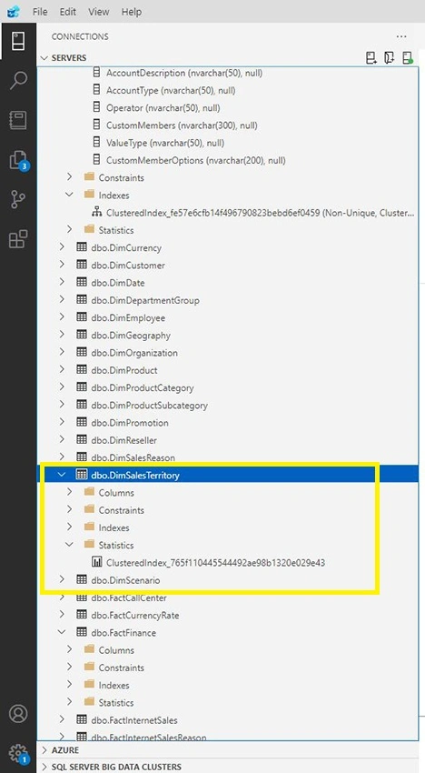The height and width of the screenshot is (773, 425).
Task: Collapse the SERVERS section
Action: [x=44, y=57]
